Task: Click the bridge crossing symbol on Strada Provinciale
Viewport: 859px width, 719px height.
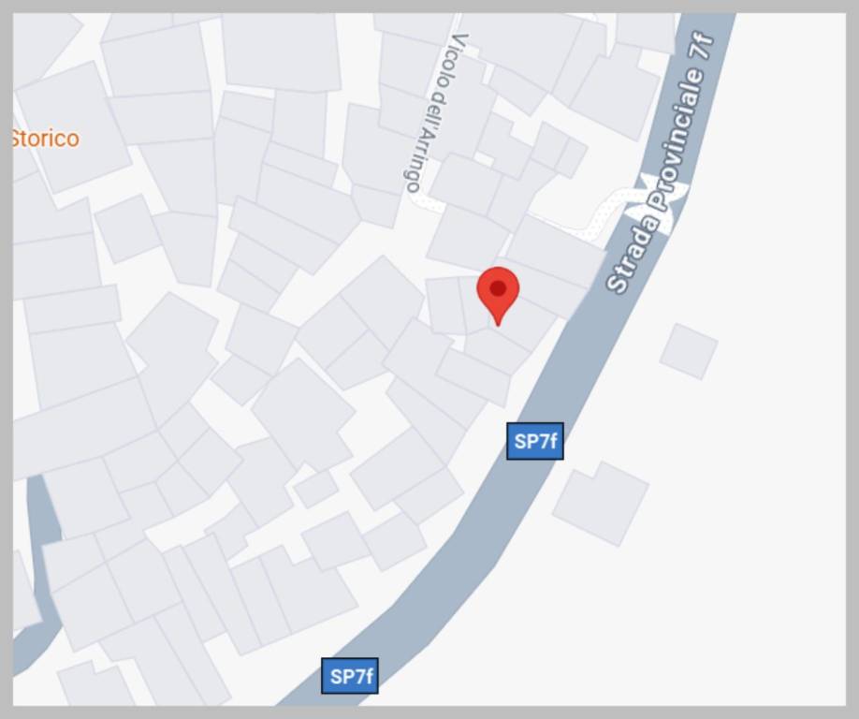Action: 657,203
